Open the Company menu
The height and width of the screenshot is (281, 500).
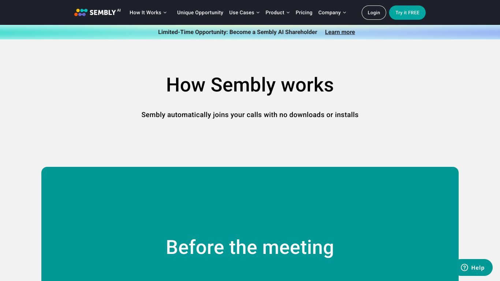click(x=332, y=12)
